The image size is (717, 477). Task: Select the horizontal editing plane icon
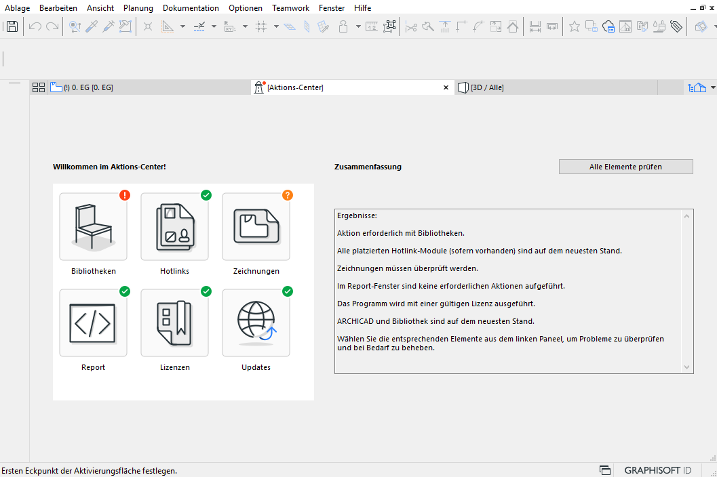click(290, 26)
